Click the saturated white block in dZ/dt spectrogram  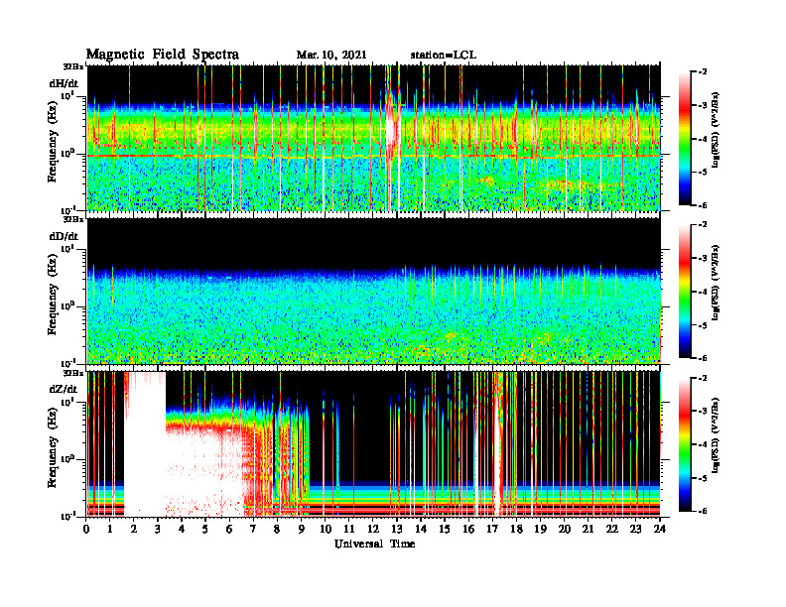pyautogui.click(x=145, y=445)
